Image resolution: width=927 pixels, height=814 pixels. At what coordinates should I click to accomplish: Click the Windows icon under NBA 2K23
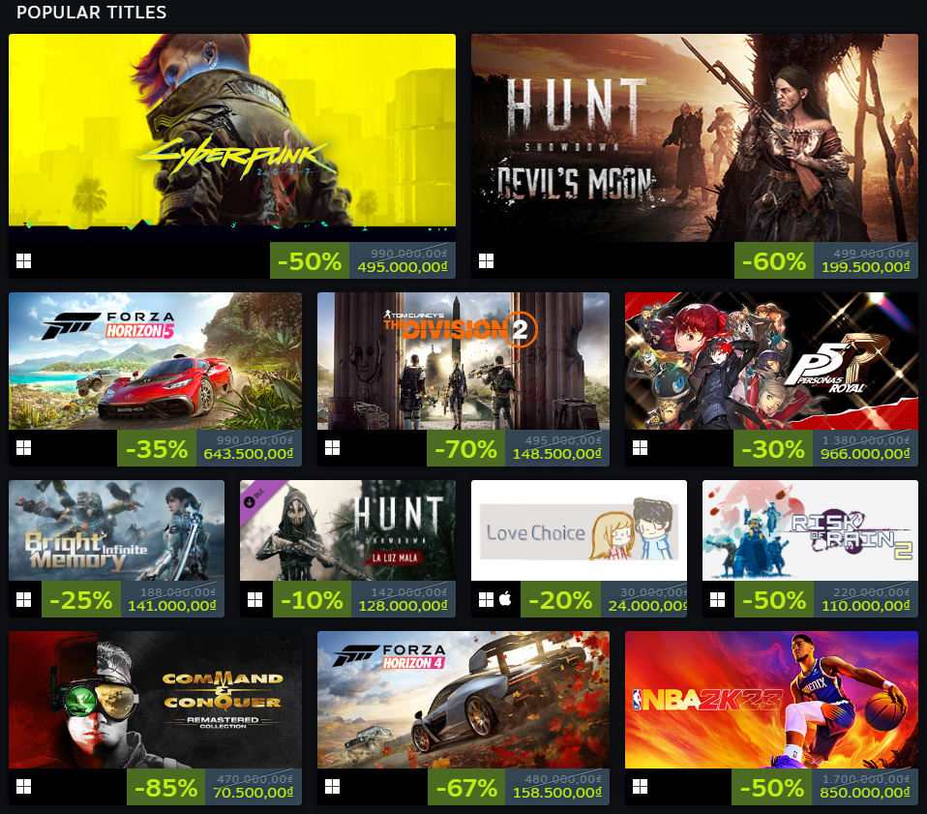[x=640, y=786]
